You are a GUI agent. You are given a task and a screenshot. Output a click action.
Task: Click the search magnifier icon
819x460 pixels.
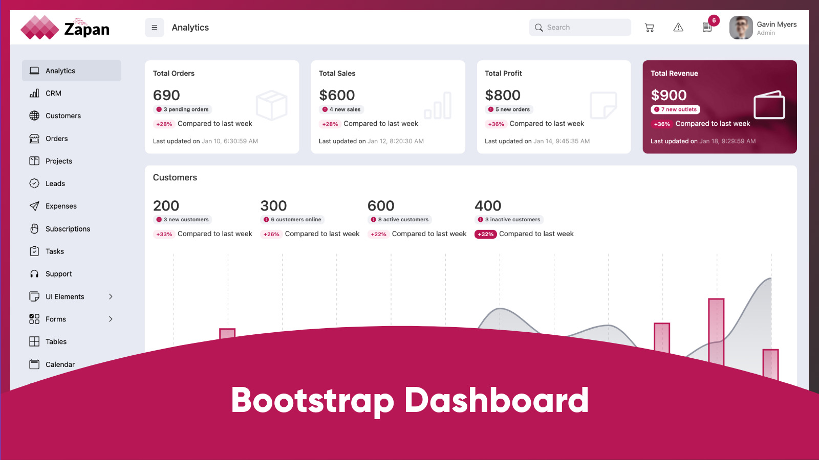click(538, 27)
